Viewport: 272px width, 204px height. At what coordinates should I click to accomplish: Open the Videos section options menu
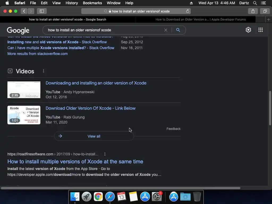(x=44, y=71)
